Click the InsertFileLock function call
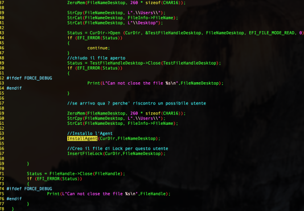Viewport: 304px width, 211px height. point(116,154)
